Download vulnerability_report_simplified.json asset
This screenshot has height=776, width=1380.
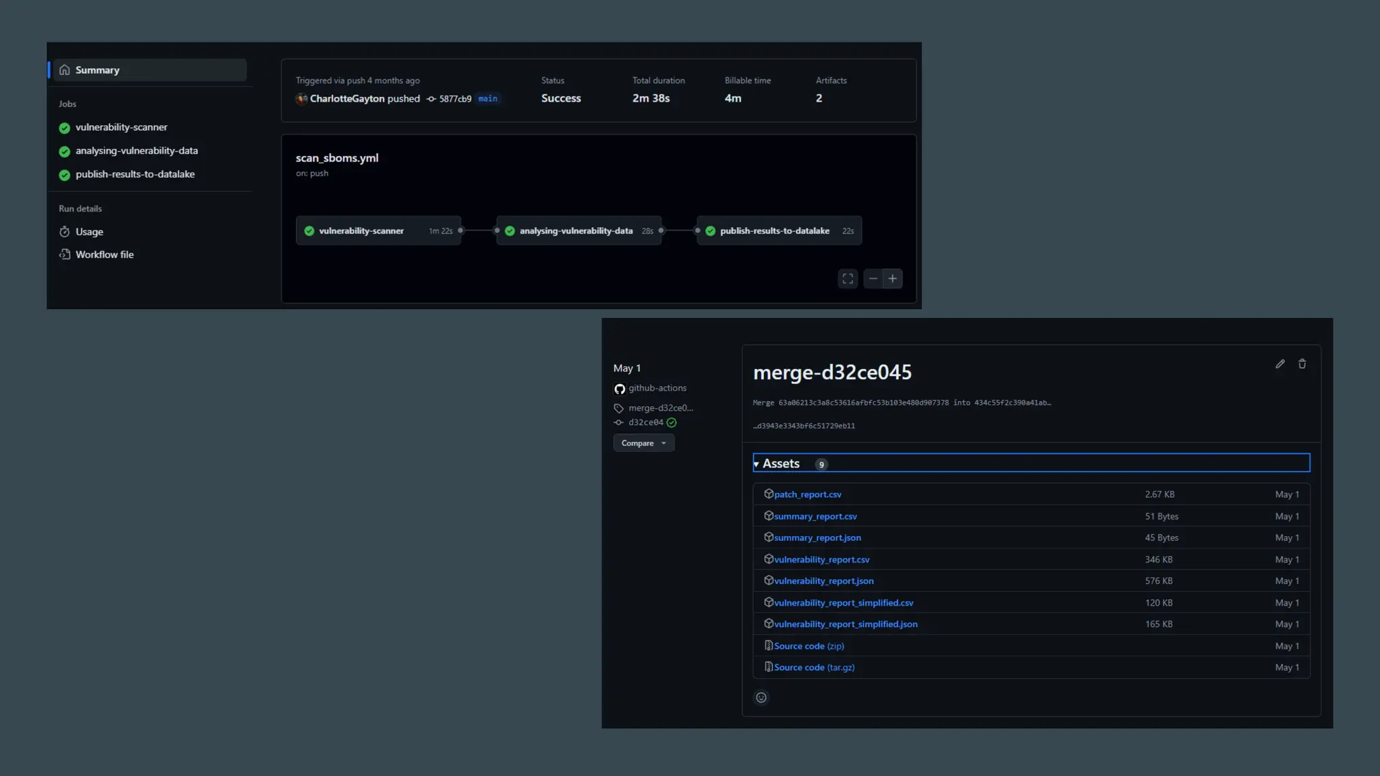[x=846, y=624]
